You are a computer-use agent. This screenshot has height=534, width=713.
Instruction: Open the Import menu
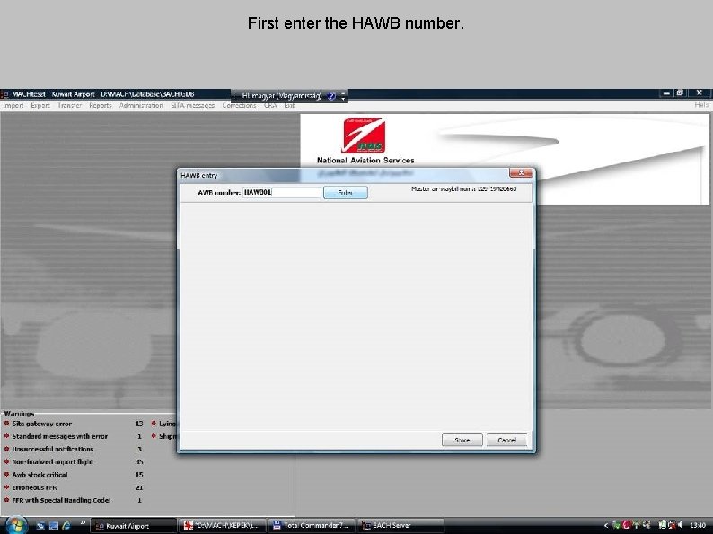click(x=13, y=105)
